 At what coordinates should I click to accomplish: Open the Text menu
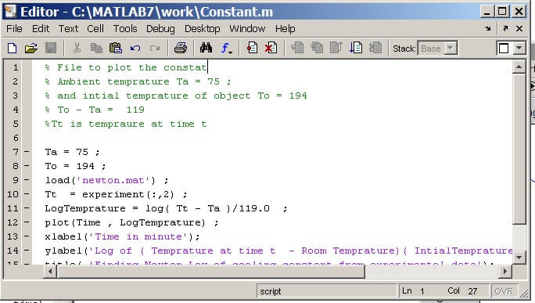(x=68, y=29)
